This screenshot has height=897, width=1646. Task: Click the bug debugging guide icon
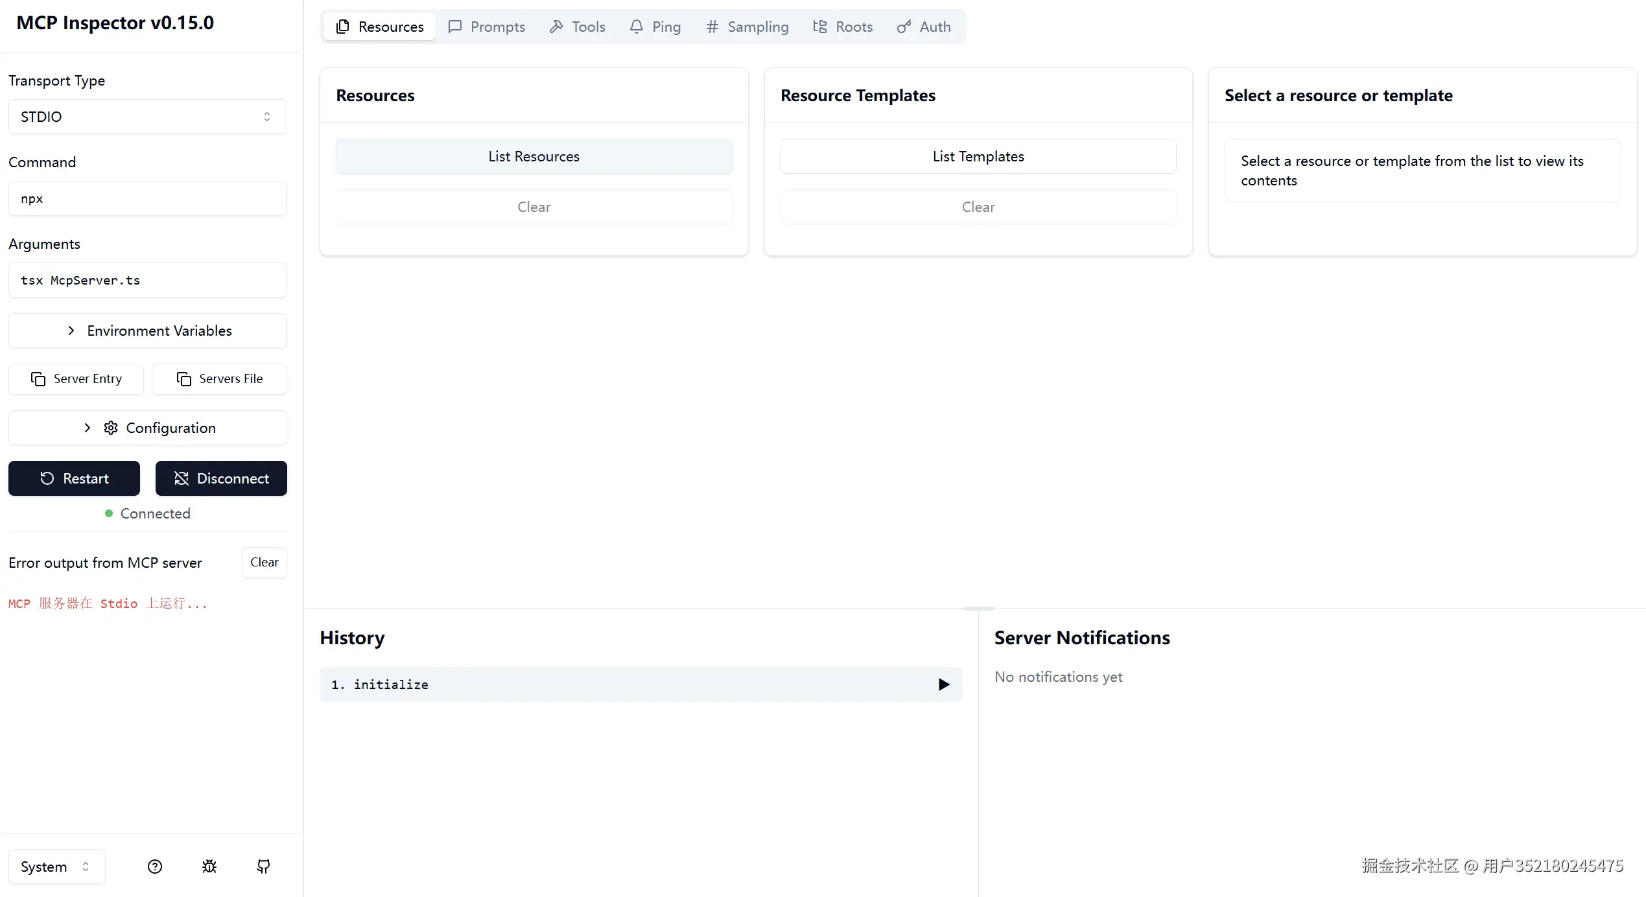coord(209,867)
